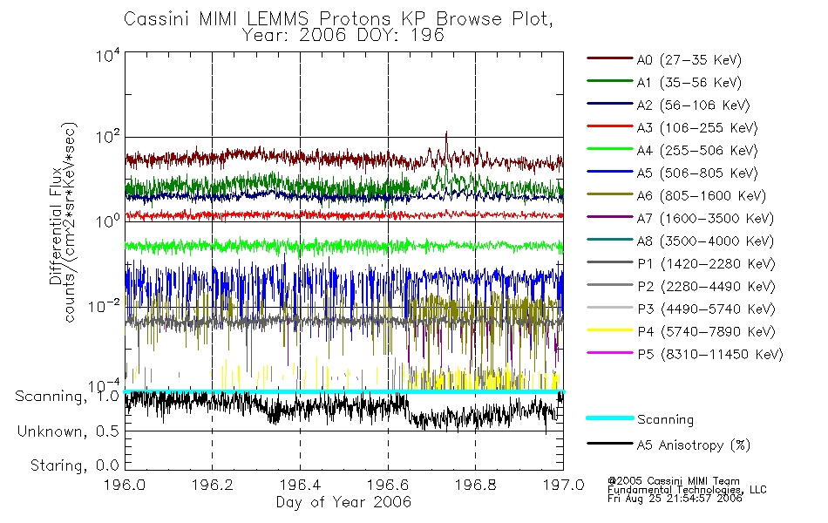Image resolution: width=828 pixels, height=523 pixels.
Task: Click the purple A7 legend line swatch
Action: (x=610, y=217)
